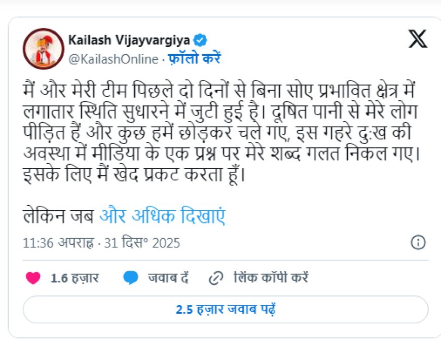Open the tweet info icon
441x340 pixels.
[418, 242]
